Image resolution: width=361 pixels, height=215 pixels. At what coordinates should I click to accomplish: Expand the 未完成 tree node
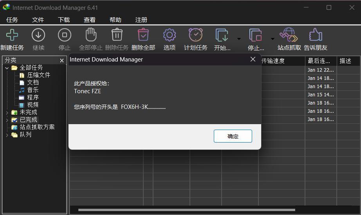pyautogui.click(x=7, y=113)
